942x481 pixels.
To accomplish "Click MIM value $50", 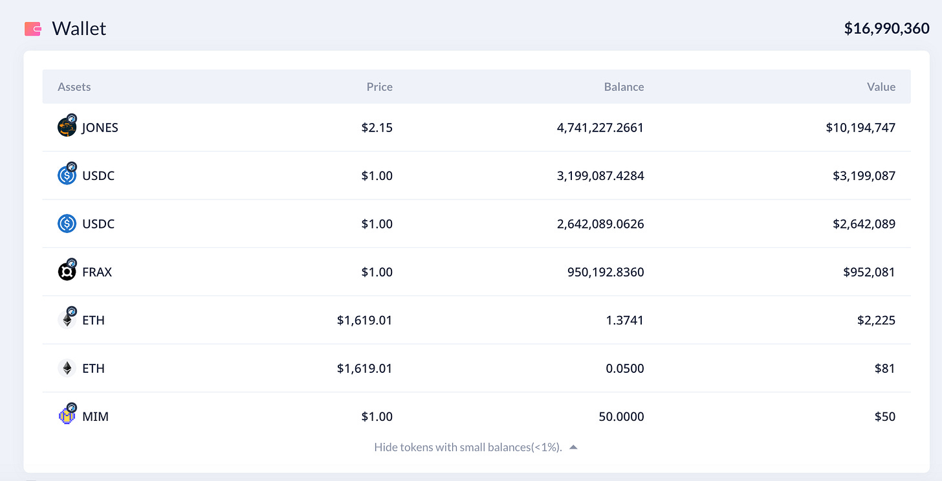I will (x=884, y=416).
